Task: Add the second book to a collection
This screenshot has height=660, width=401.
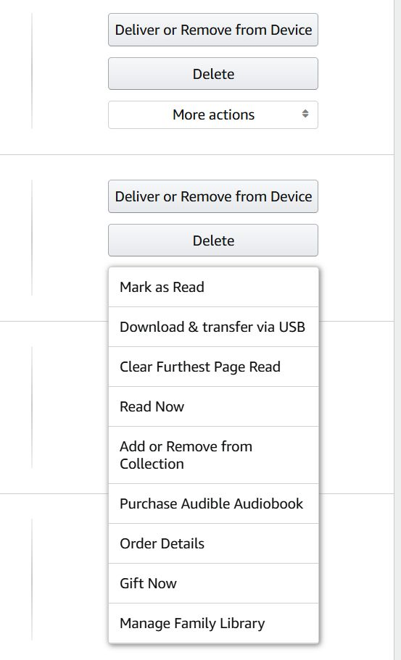Action: (214, 455)
